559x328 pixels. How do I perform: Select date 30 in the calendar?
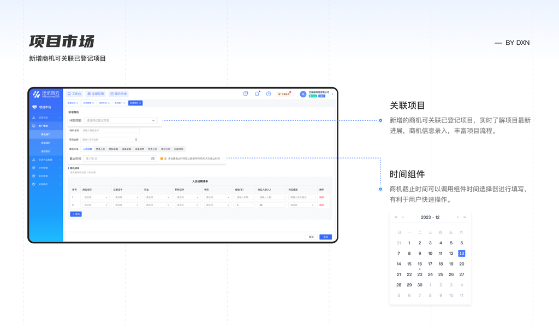(420, 285)
